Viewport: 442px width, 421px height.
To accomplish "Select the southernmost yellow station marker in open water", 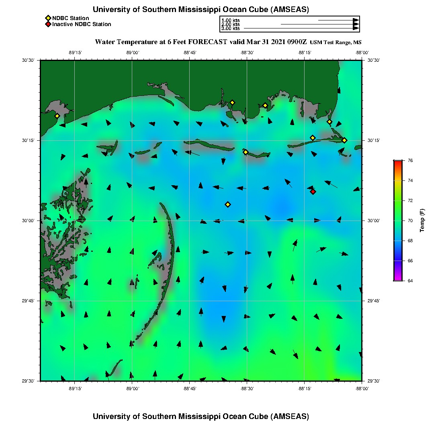I will pyautogui.click(x=227, y=204).
